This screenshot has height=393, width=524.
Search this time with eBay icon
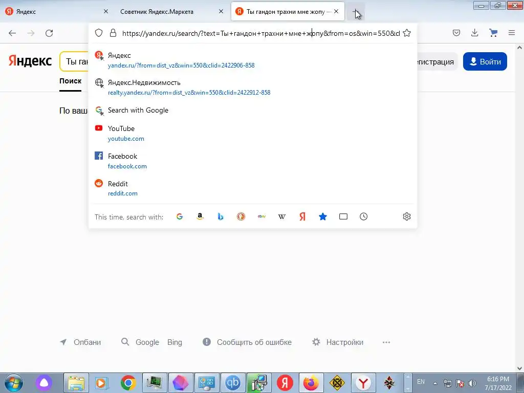(261, 216)
